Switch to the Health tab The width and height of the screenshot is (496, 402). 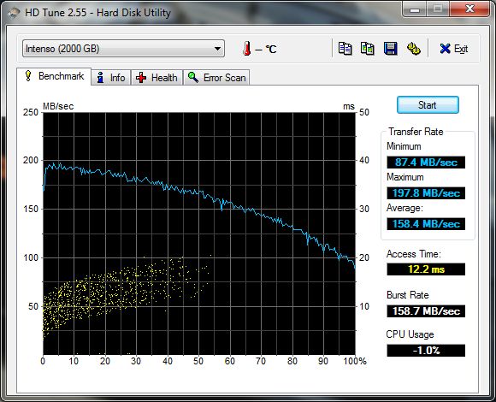tap(156, 78)
